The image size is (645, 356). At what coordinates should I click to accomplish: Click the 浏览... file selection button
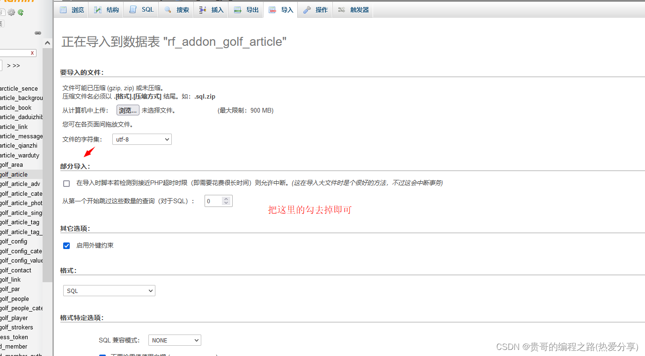click(127, 110)
